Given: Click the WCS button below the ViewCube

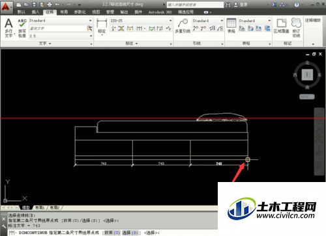Looking at the screenshot, I should click(307, 97).
